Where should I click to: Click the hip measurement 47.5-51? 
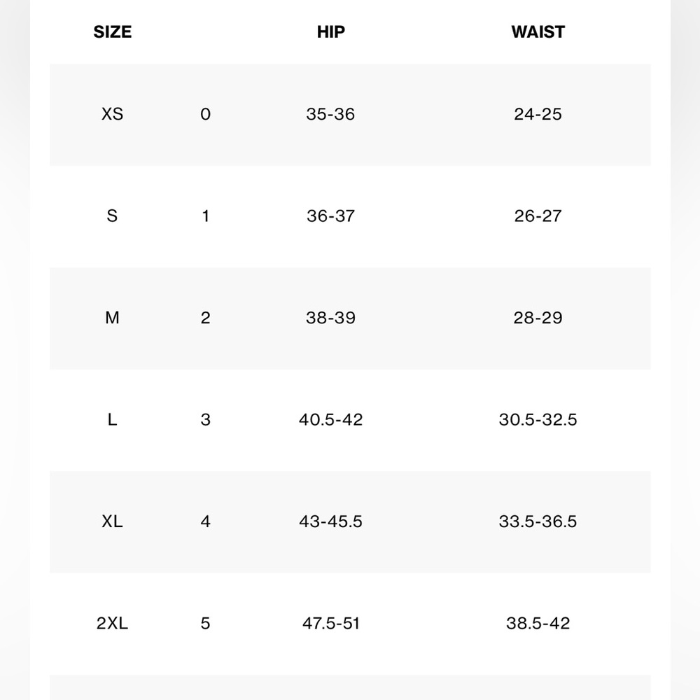point(330,623)
